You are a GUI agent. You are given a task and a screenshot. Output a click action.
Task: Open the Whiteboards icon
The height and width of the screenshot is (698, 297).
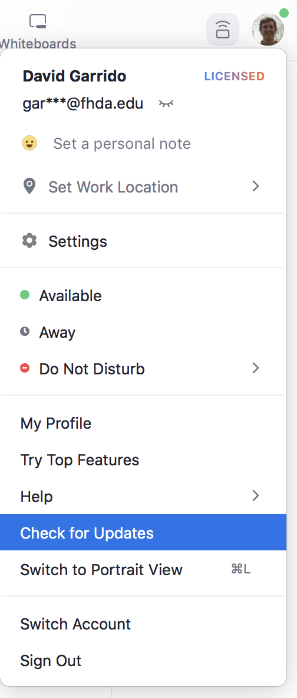[x=38, y=21]
